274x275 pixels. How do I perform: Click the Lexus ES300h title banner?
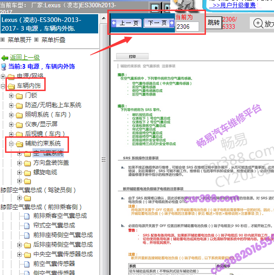[x=49, y=24]
